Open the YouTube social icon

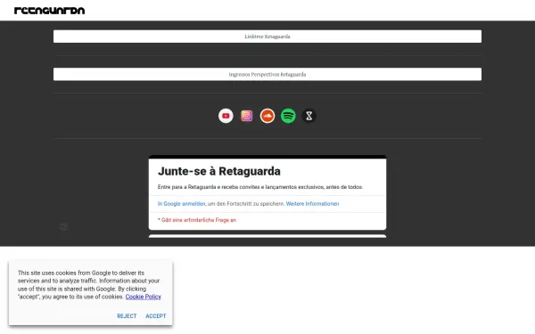[226, 116]
